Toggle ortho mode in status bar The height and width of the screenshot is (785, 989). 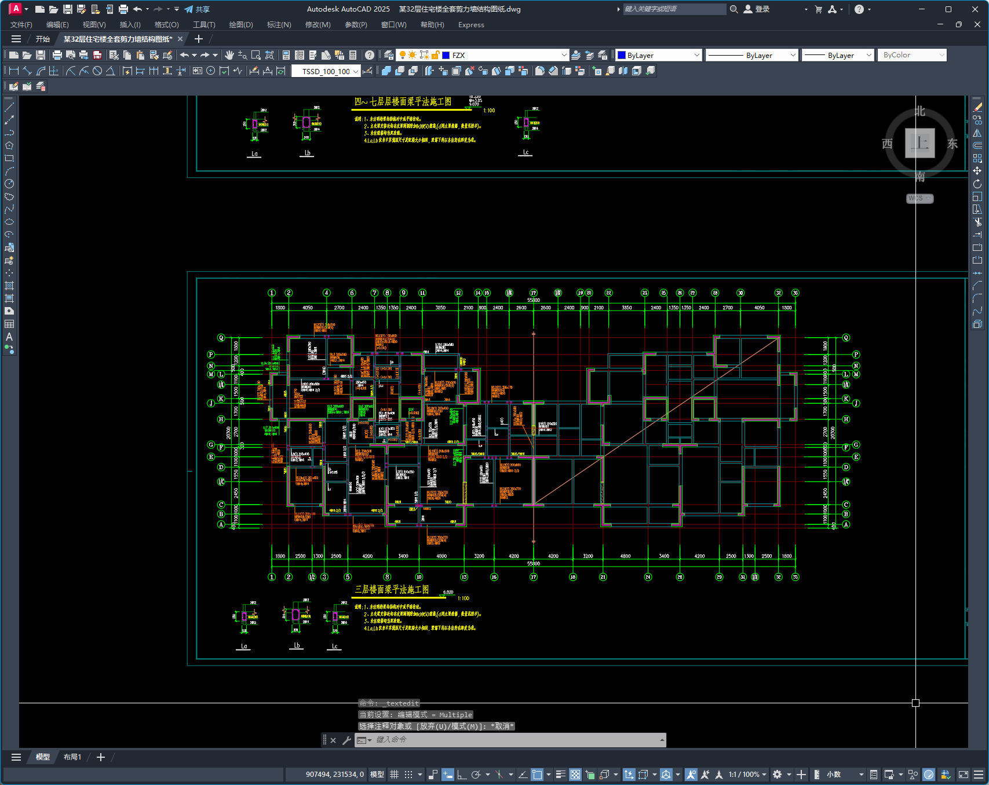click(x=462, y=775)
